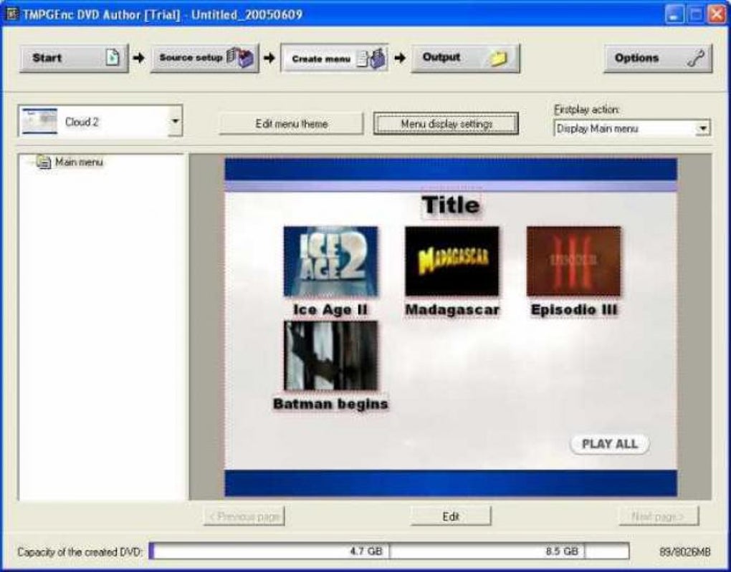Screen dimensions: 731x572
Task: Go to the Start step
Action: click(74, 58)
